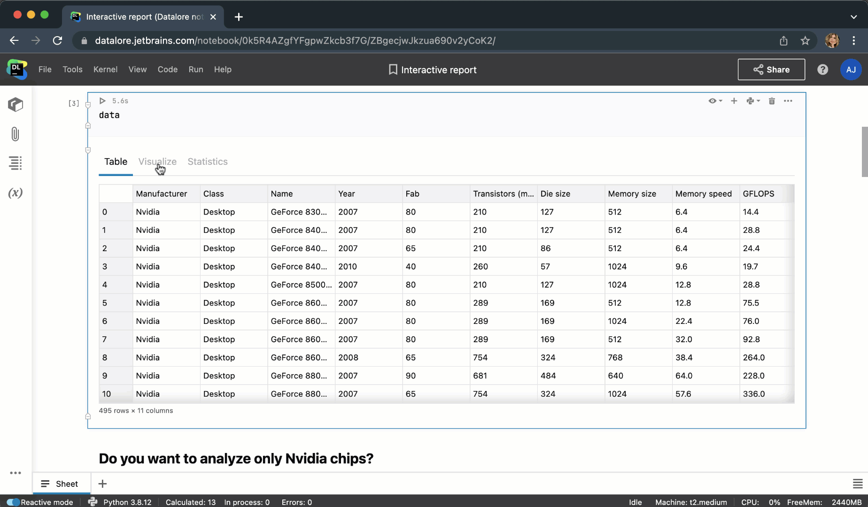Click the Python kernel icon in status bar
The width and height of the screenshot is (868, 507).
[93, 502]
